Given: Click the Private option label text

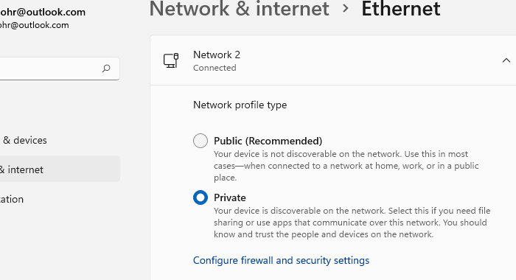Looking at the screenshot, I should [230, 197].
